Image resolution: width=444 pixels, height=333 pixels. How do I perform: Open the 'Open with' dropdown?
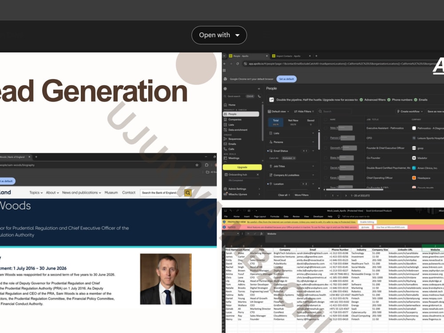219,35
